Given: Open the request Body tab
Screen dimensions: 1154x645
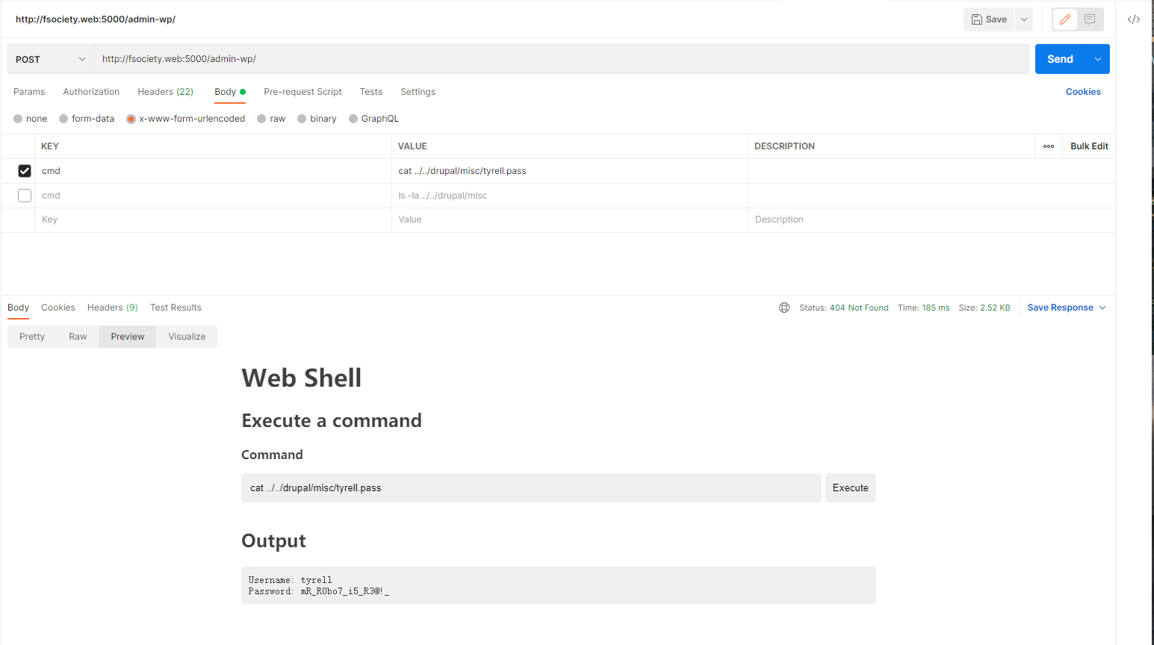Looking at the screenshot, I should 229,92.
